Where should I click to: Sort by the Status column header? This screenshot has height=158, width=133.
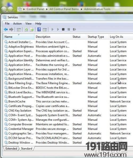click(79, 37)
